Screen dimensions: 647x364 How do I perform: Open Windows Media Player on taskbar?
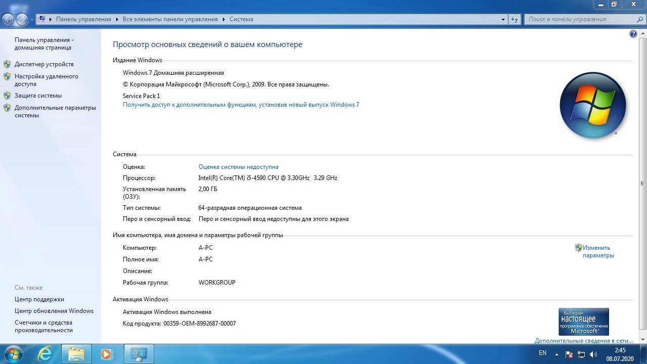(107, 354)
